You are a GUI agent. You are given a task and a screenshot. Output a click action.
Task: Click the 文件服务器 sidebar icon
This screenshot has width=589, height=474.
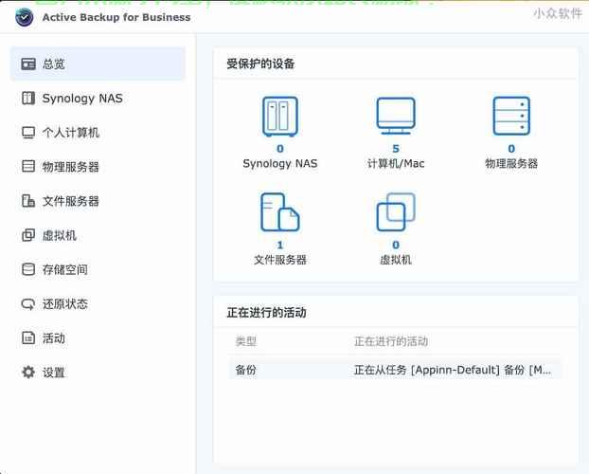tap(28, 201)
